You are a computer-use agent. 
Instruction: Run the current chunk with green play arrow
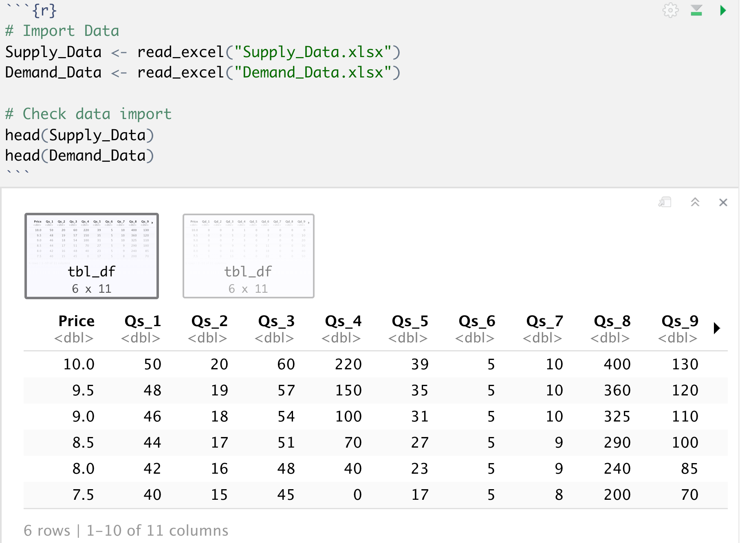tap(723, 10)
